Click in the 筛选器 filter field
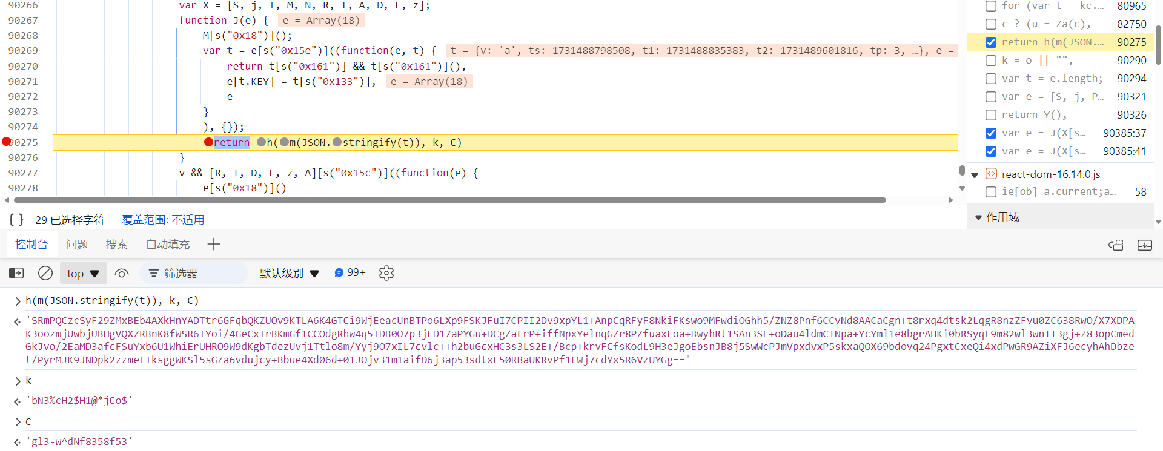The image size is (1163, 451). pos(194,273)
